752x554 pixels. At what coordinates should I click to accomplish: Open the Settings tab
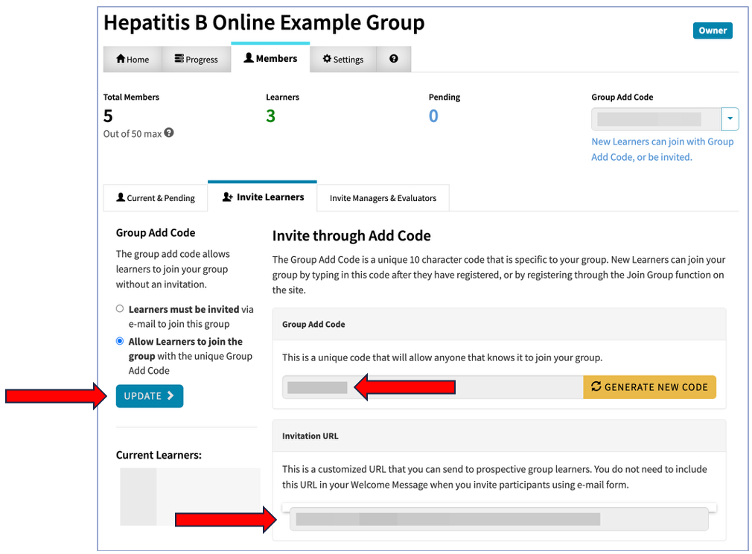coord(342,60)
